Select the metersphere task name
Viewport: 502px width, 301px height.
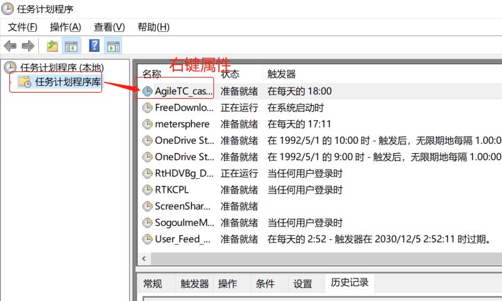tap(182, 124)
